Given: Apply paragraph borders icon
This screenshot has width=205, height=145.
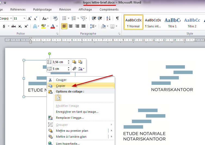Looking at the screenshot, I should pyautogui.click(x=112, y=26).
